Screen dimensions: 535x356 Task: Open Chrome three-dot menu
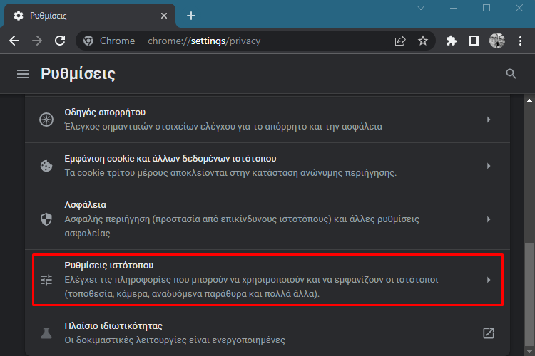(520, 41)
